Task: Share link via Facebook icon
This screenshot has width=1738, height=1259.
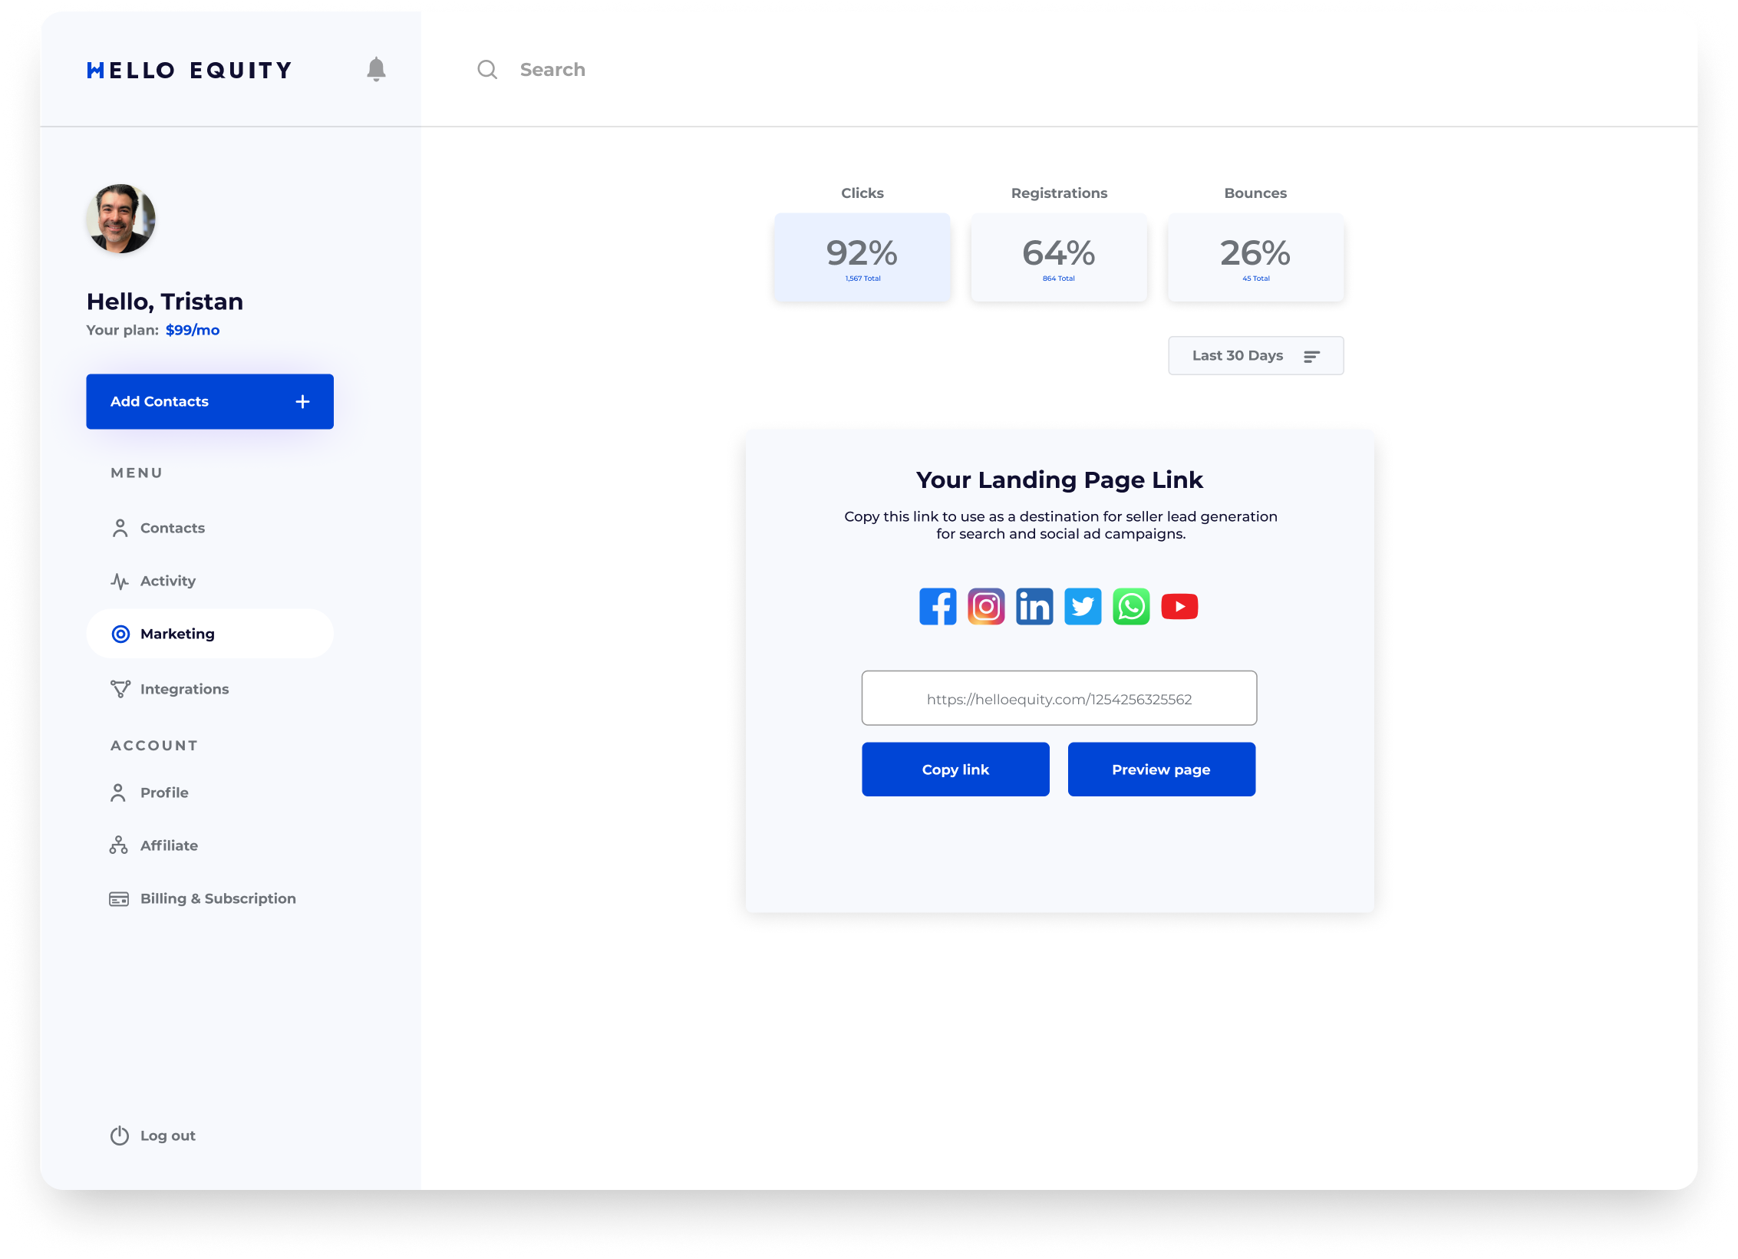Action: (938, 607)
